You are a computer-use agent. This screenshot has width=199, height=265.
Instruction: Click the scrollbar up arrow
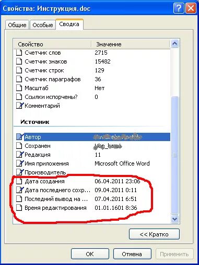[174, 44]
